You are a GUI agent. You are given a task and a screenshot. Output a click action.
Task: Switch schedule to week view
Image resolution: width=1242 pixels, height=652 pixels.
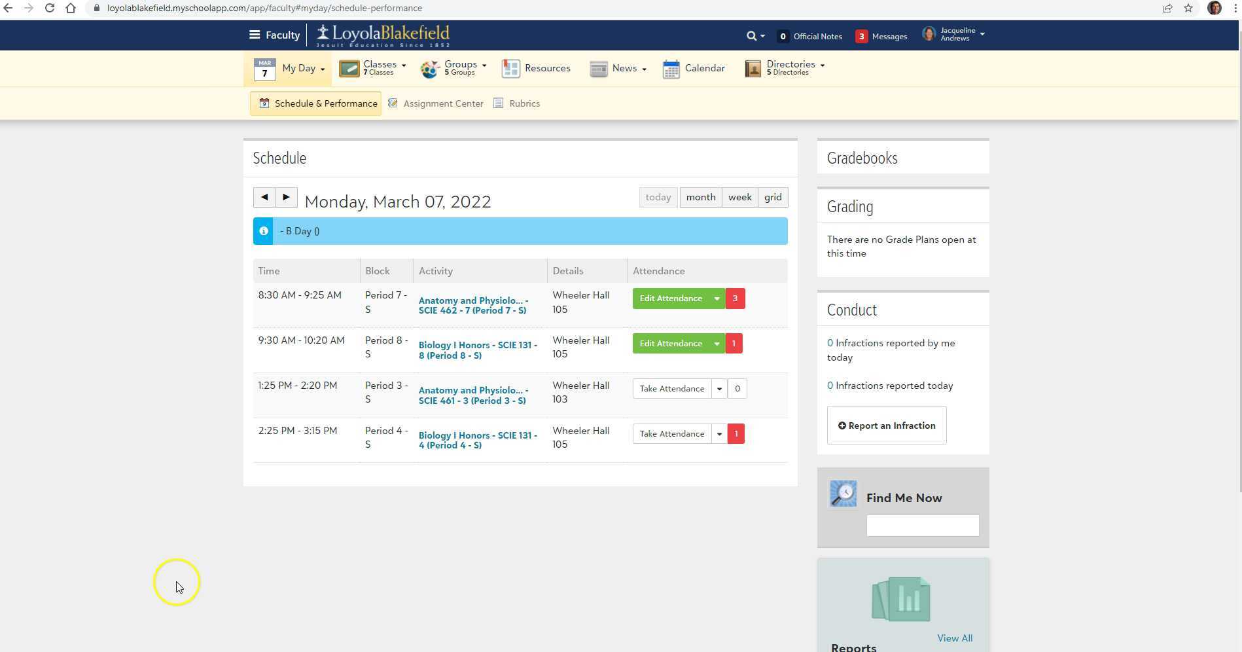tap(739, 197)
